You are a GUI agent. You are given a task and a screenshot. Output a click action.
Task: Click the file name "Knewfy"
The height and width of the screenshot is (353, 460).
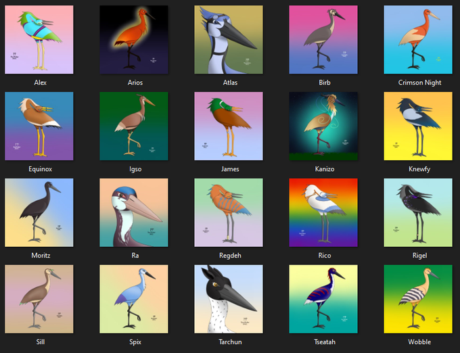(419, 169)
